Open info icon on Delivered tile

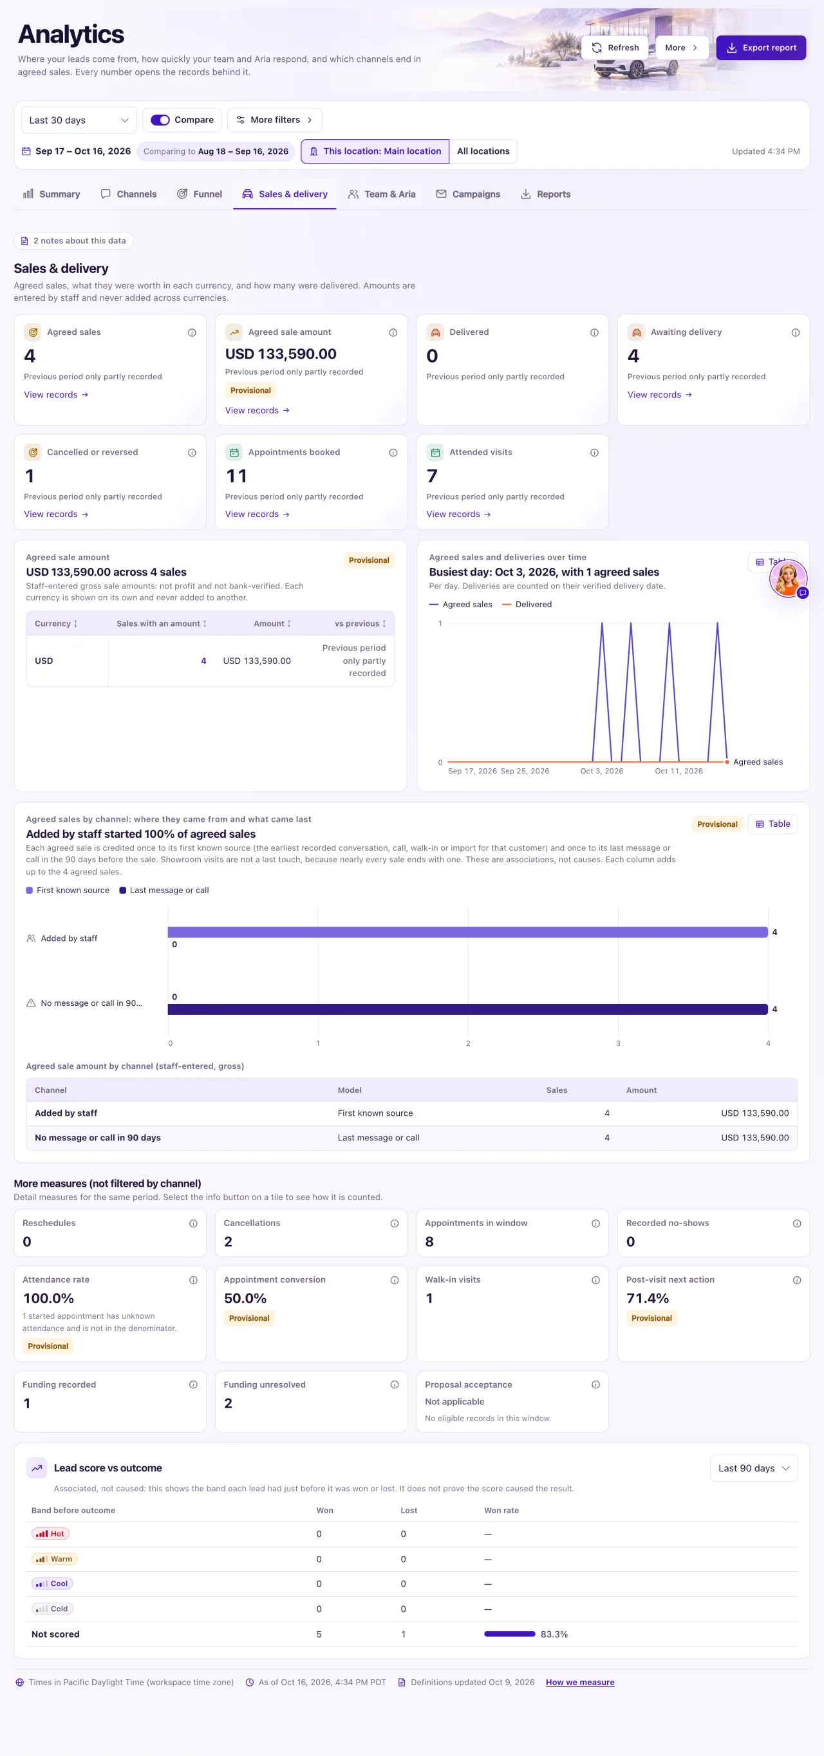tap(594, 333)
